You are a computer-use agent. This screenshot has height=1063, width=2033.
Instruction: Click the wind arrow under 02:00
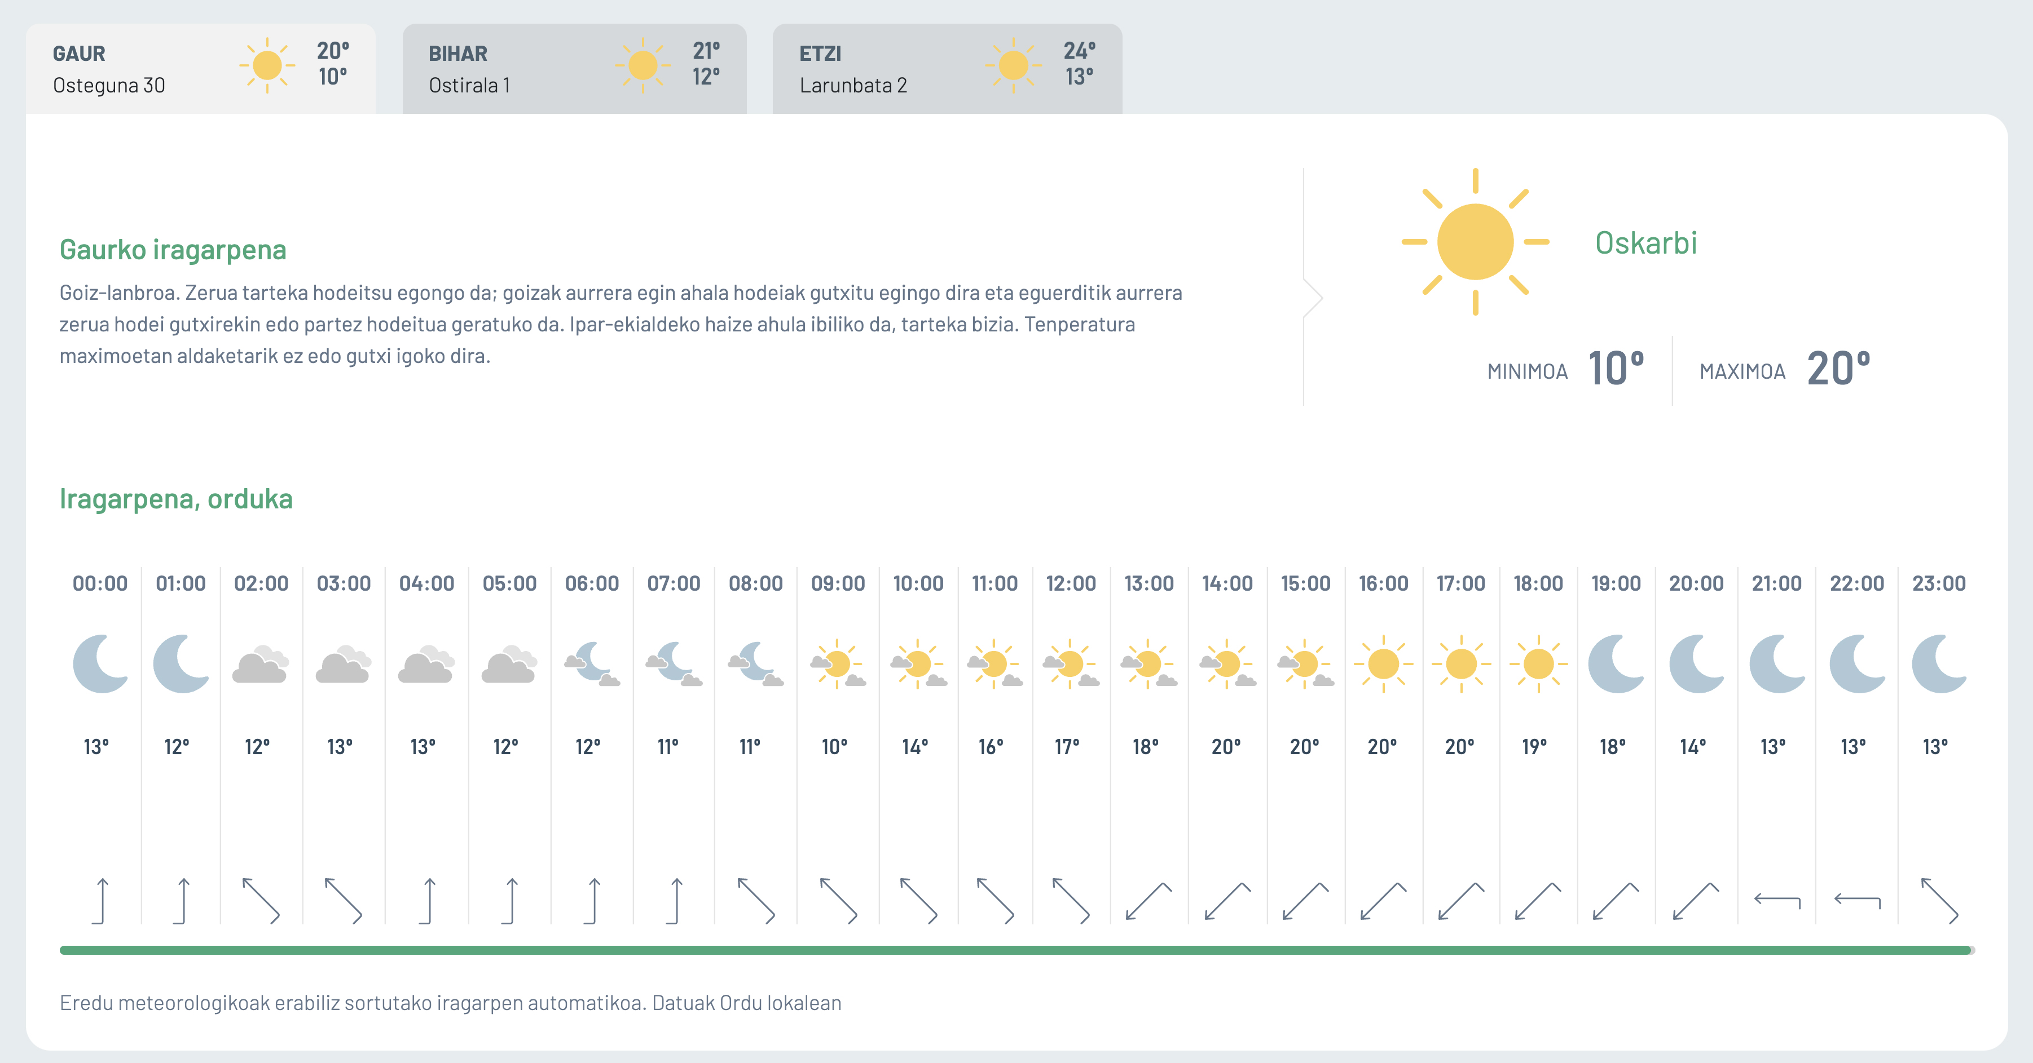(261, 901)
